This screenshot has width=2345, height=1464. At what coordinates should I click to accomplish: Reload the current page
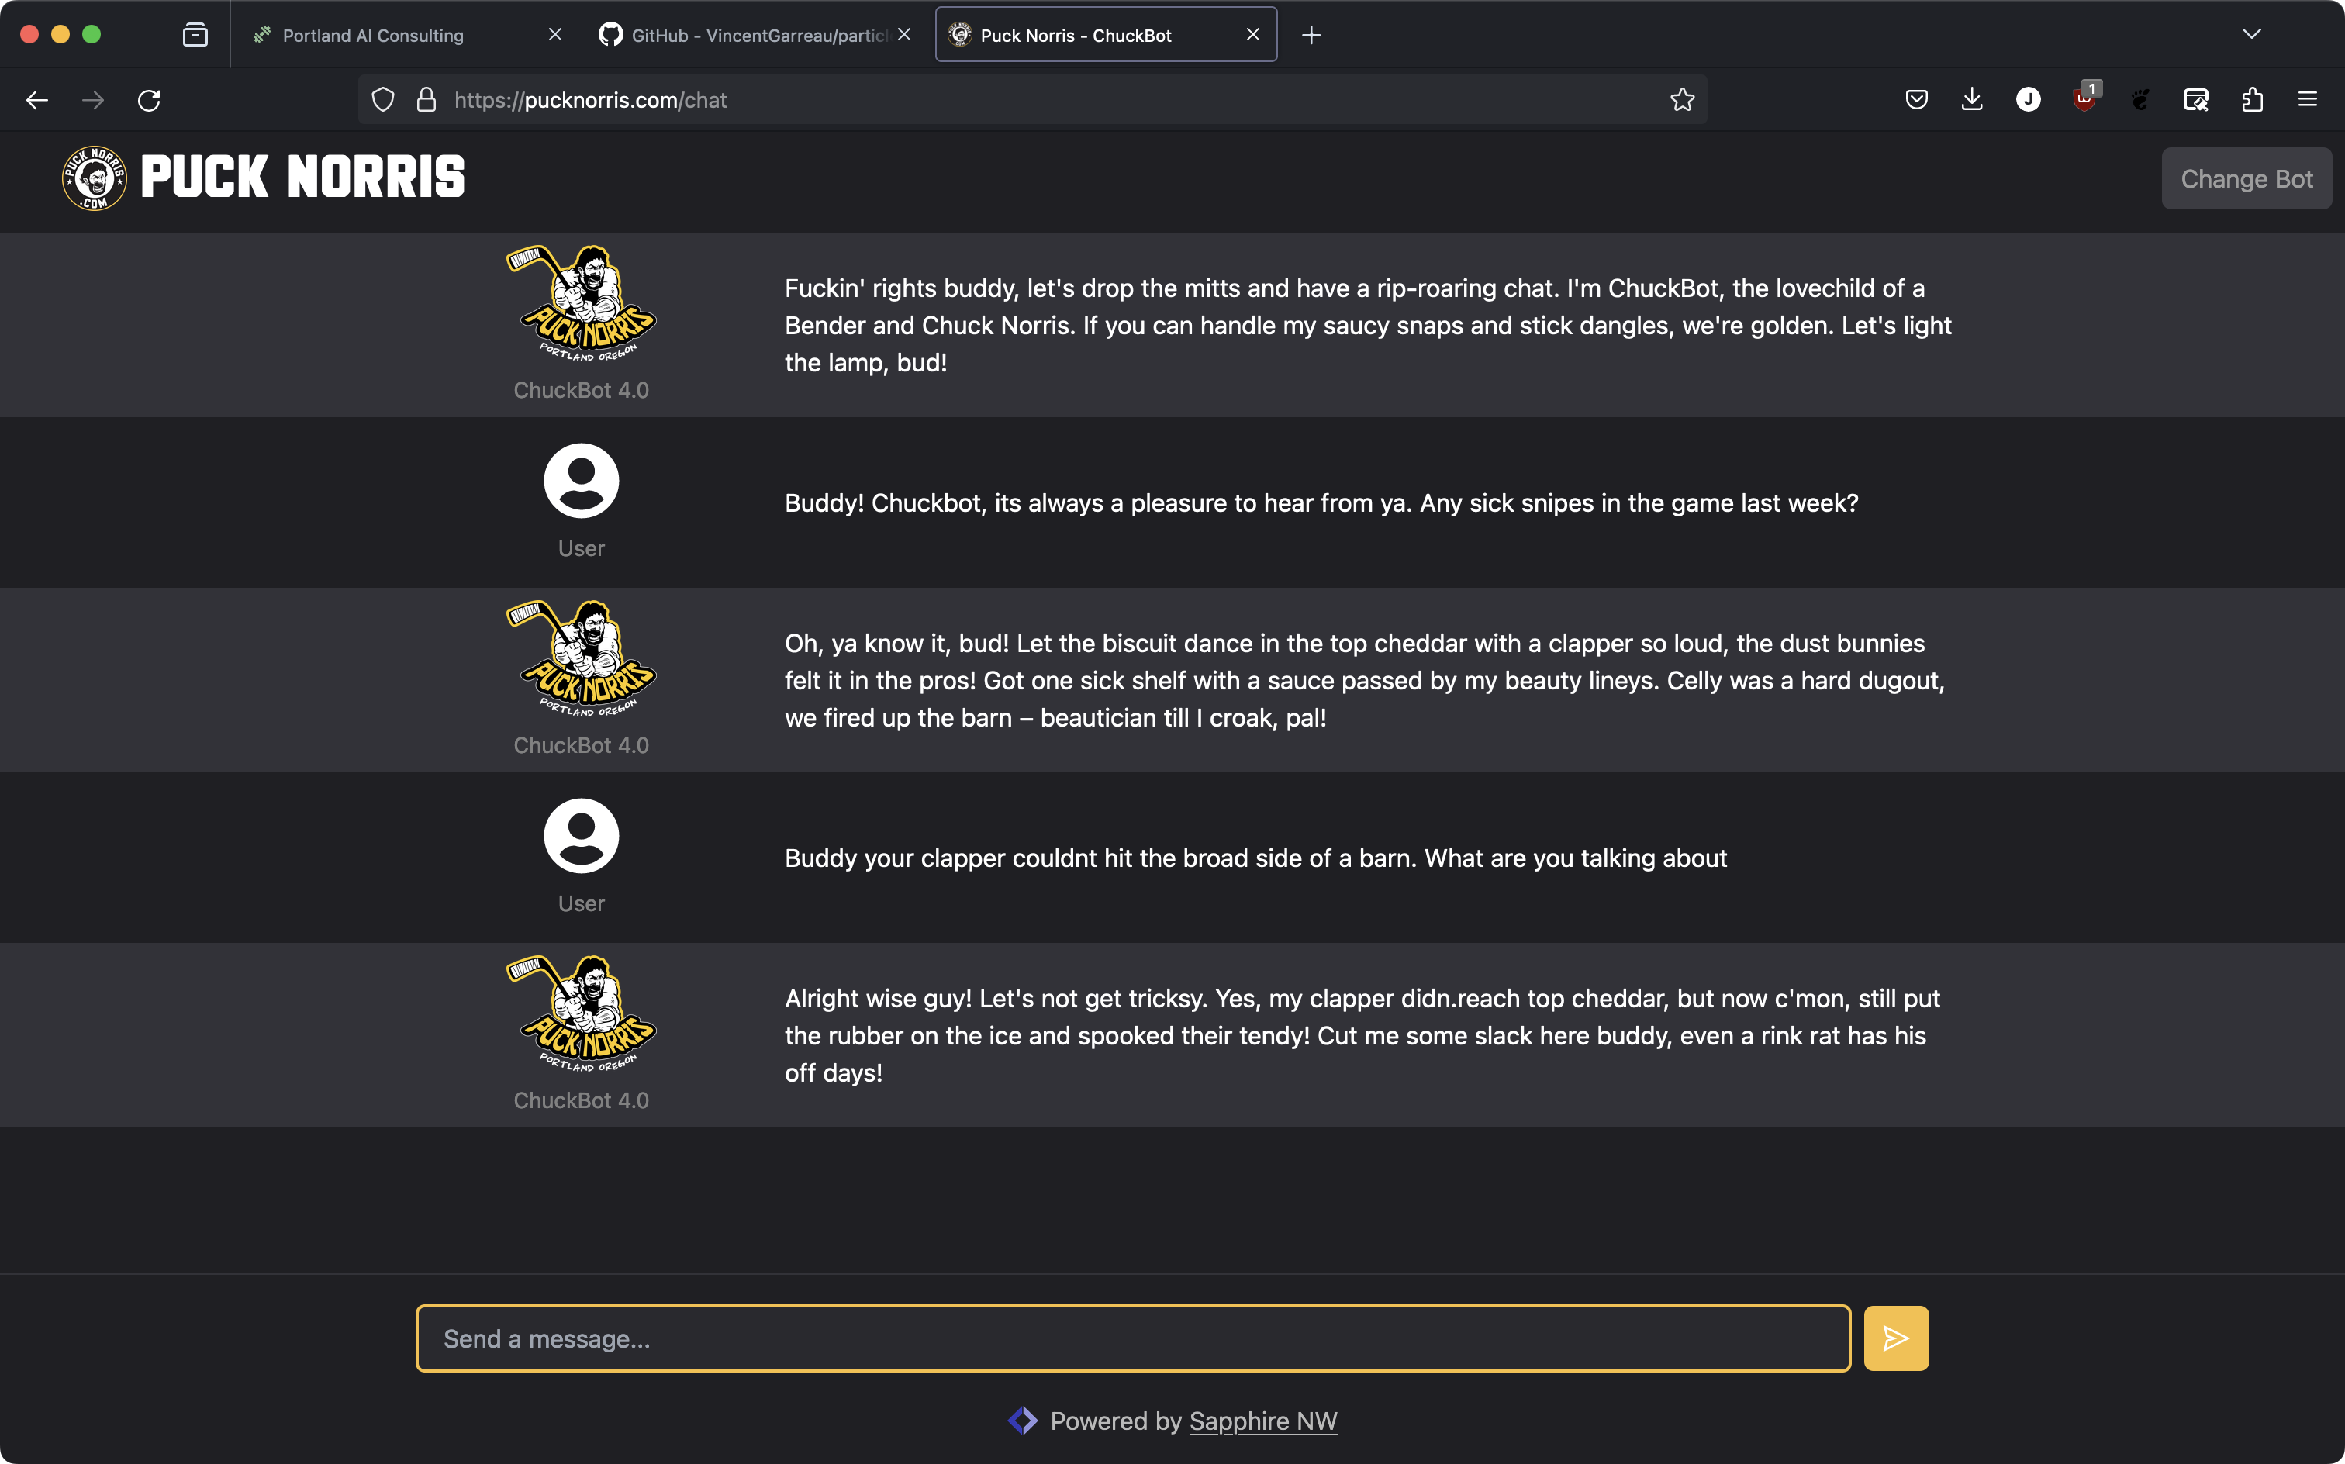click(x=149, y=100)
